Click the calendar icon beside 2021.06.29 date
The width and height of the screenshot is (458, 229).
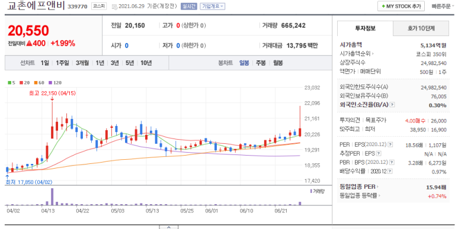[x=114, y=7]
